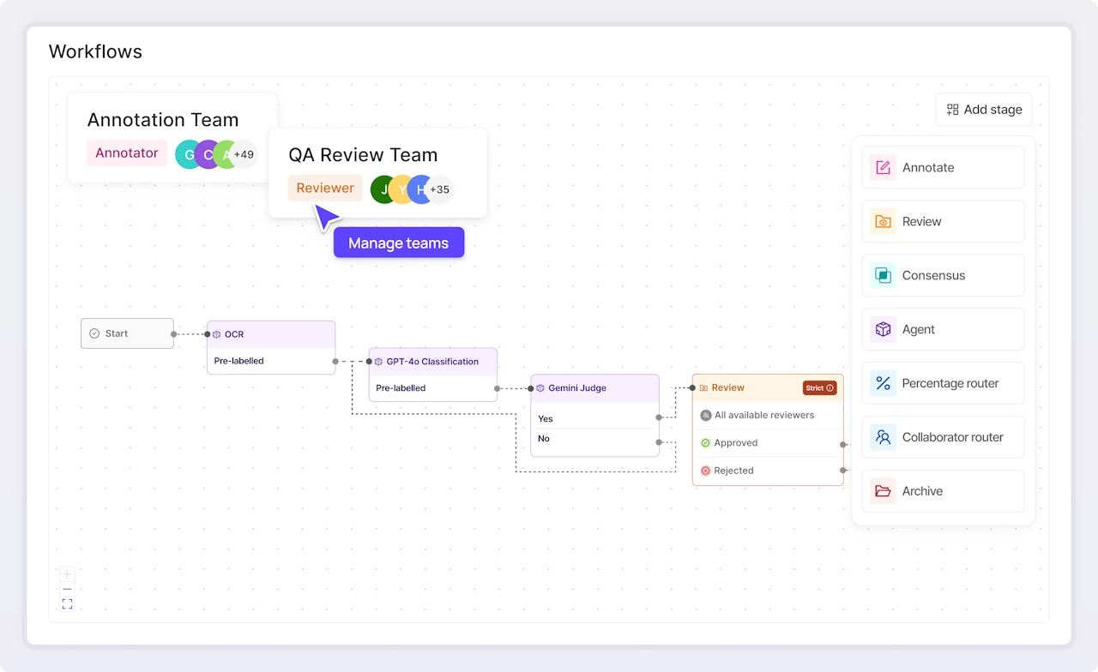Zoom in using the plus canvas control
The width and height of the screenshot is (1098, 672).
pyautogui.click(x=67, y=574)
